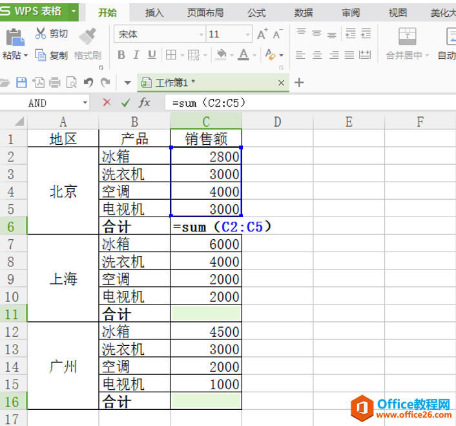Select the cell with value 6000
Image resolution: width=456 pixels, height=426 pixels.
(206, 243)
